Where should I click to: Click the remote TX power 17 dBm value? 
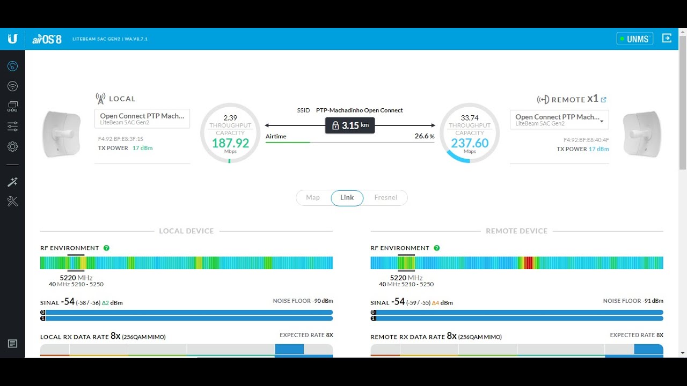[598, 149]
